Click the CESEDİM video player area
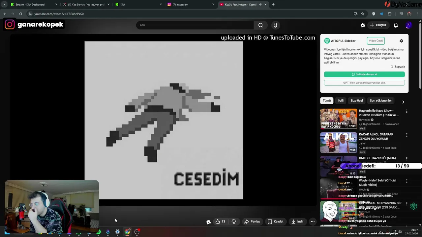 164,120
